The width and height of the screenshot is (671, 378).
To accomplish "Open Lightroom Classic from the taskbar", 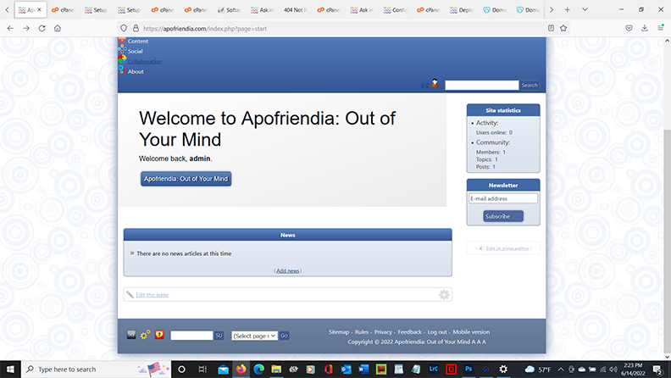I will 434,369.
